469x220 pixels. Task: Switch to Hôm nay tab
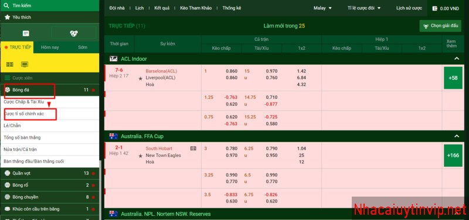[x=50, y=47]
